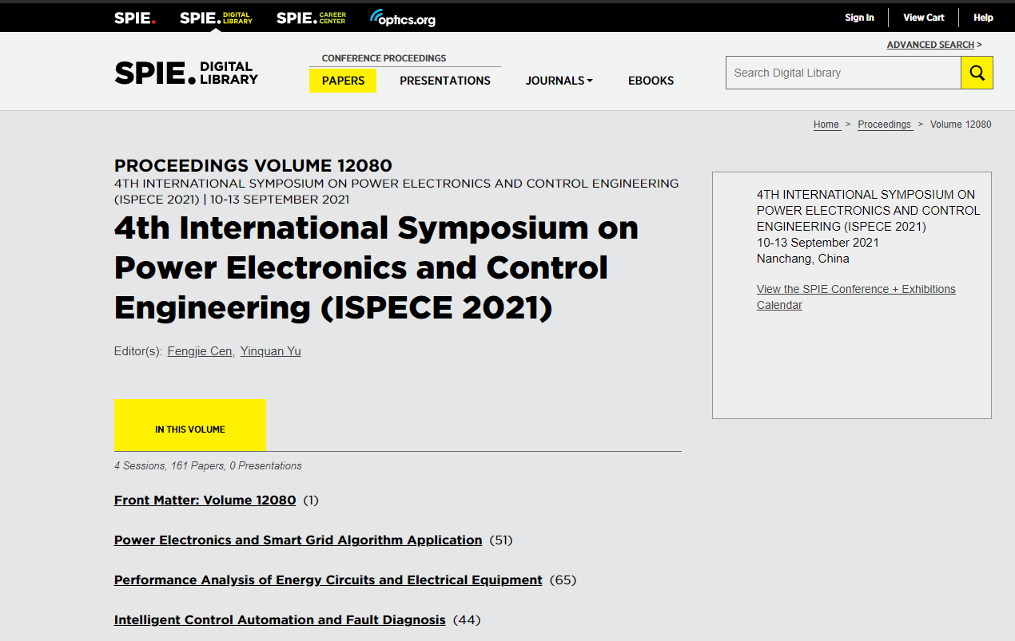Select the Papers tab
Screen dimensions: 1015x641
point(343,81)
